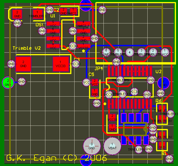
Task: Select JP4 hole pad 4
Action: click(130, 52)
